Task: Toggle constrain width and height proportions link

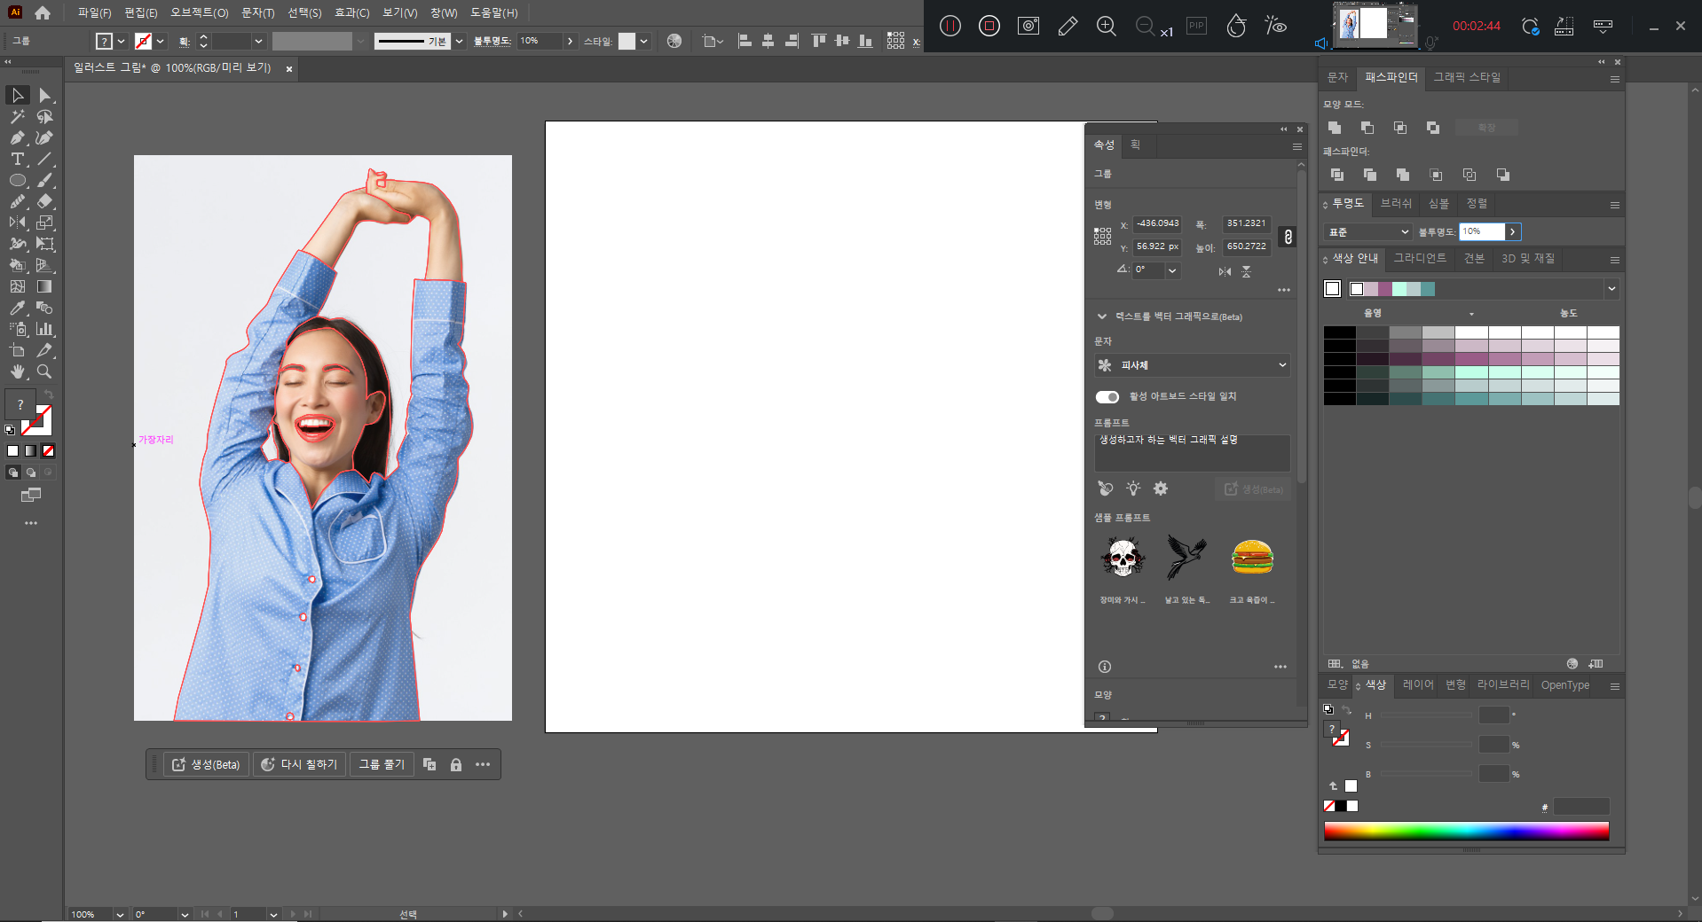Action: [x=1288, y=237]
